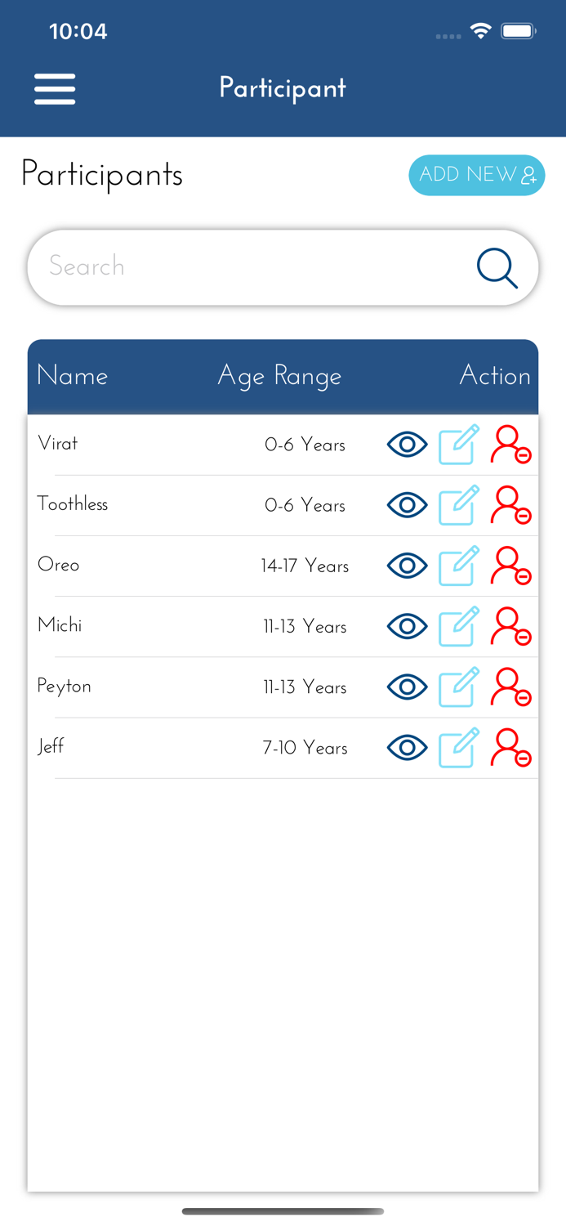Click inside the Search input field
This screenshot has width=566, height=1226.
[x=204, y=267]
